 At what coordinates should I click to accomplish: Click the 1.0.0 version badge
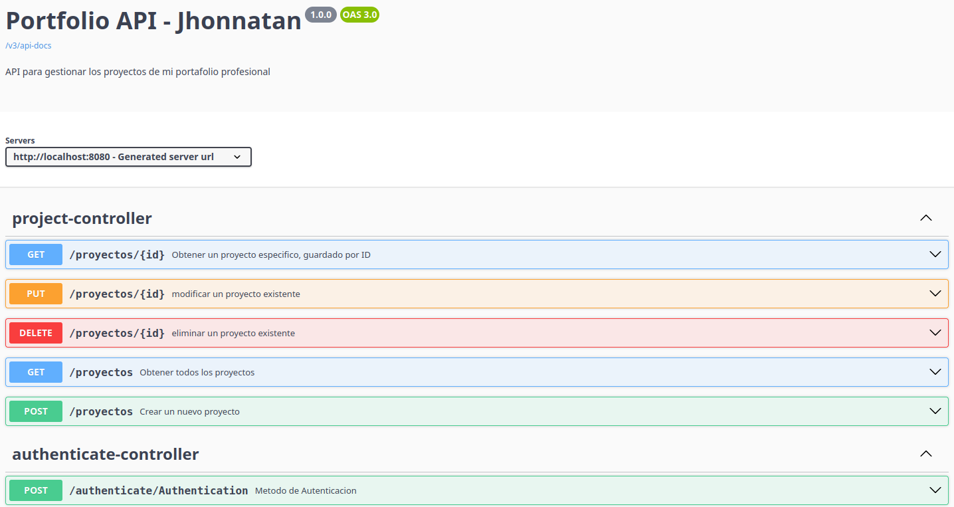point(321,15)
